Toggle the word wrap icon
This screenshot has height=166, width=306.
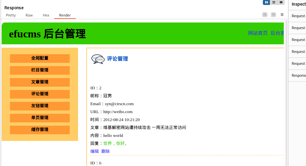[265, 15]
